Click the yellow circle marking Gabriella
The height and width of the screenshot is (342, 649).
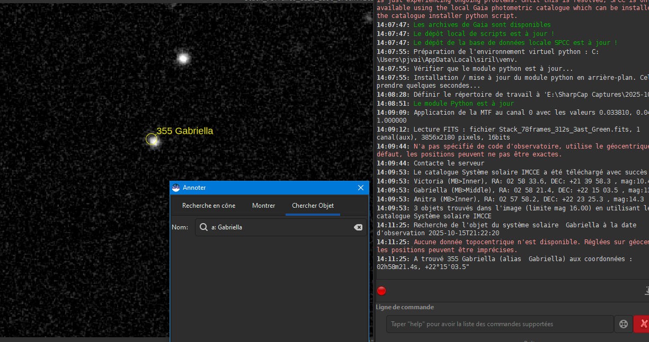coord(152,140)
